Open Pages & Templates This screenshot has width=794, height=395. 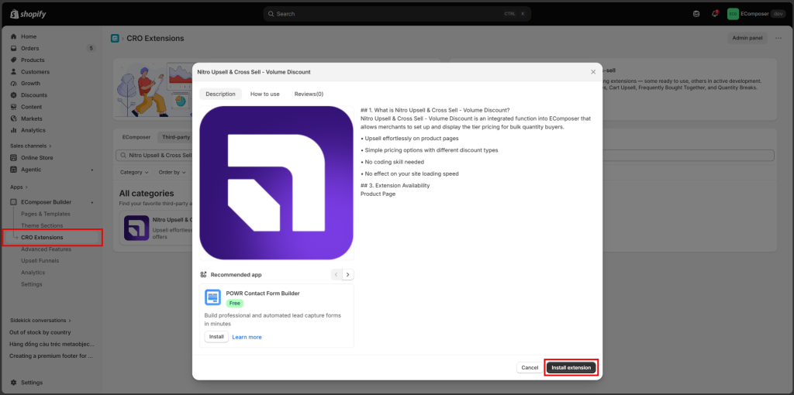(x=46, y=214)
